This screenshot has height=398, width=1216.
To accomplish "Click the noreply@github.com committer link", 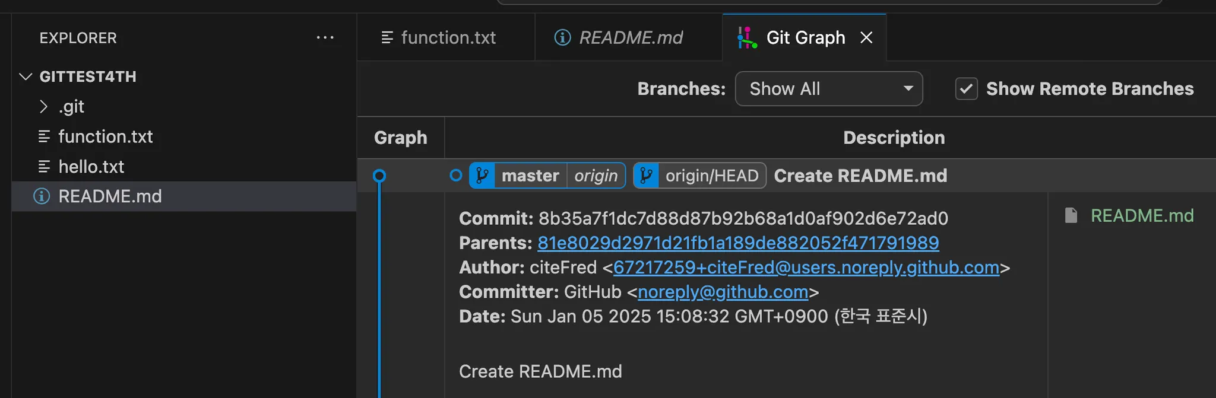I will click(723, 292).
